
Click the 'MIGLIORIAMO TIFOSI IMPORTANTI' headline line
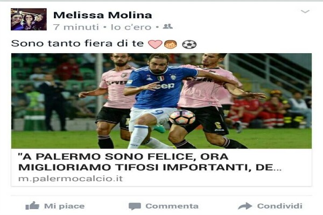tap(150, 168)
